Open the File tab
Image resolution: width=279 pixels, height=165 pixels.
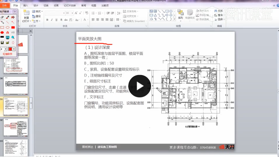pyautogui.click(x=4, y=5)
